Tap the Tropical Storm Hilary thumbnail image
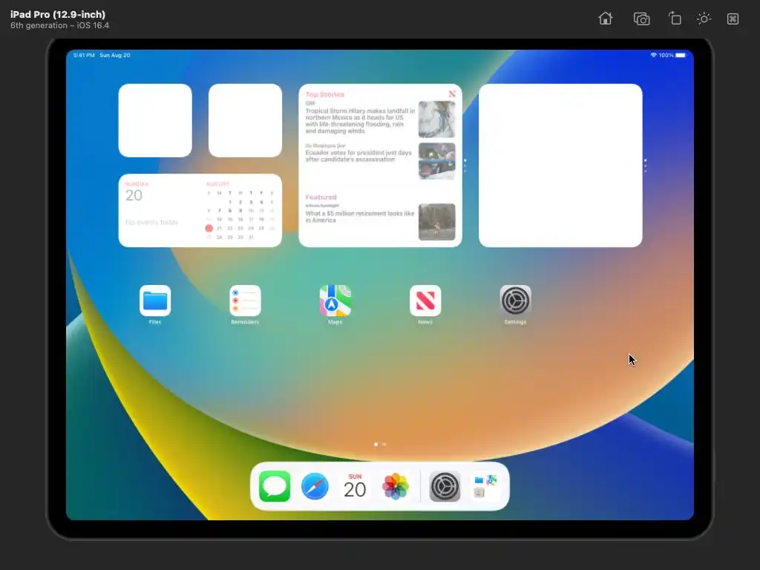Image resolution: width=760 pixels, height=570 pixels. [436, 119]
